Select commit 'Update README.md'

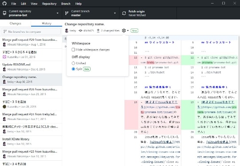(x=31, y=67)
